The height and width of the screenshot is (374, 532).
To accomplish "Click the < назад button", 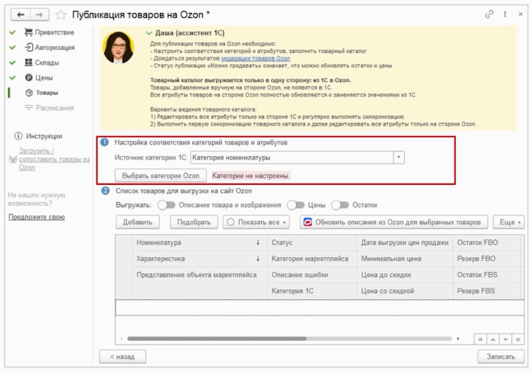I will point(122,357).
